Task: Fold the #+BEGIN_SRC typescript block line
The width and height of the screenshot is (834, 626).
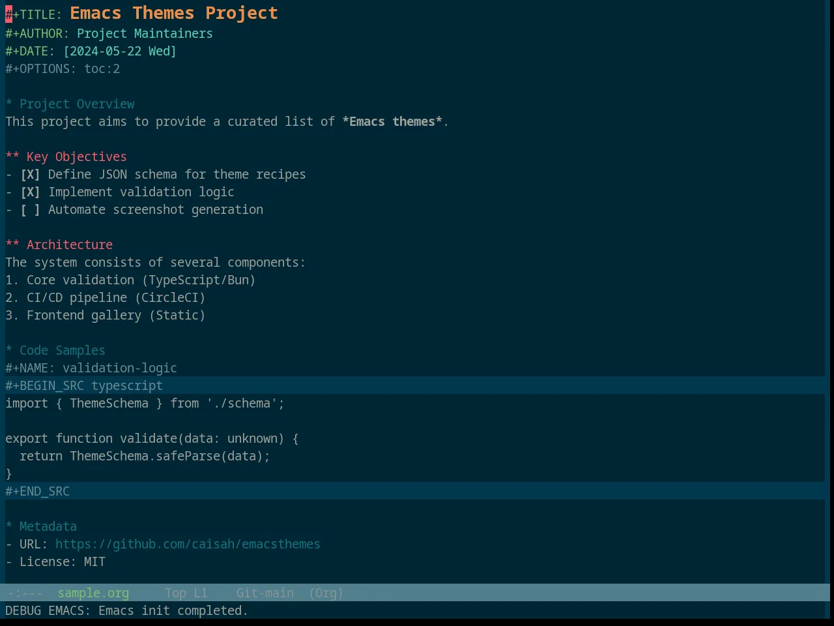Action: point(84,386)
